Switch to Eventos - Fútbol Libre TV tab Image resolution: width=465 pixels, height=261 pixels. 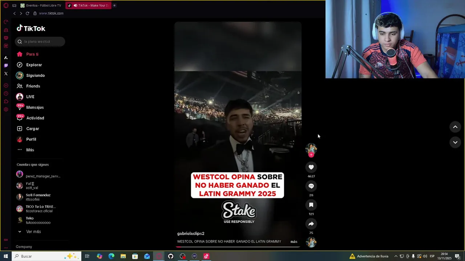(x=41, y=5)
